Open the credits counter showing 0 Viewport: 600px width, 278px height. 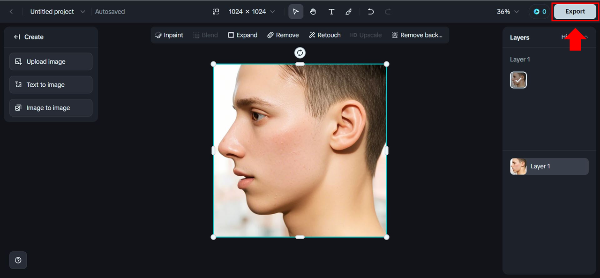coord(540,12)
